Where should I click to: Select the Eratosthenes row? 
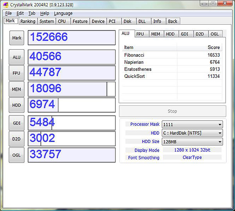point(172,69)
